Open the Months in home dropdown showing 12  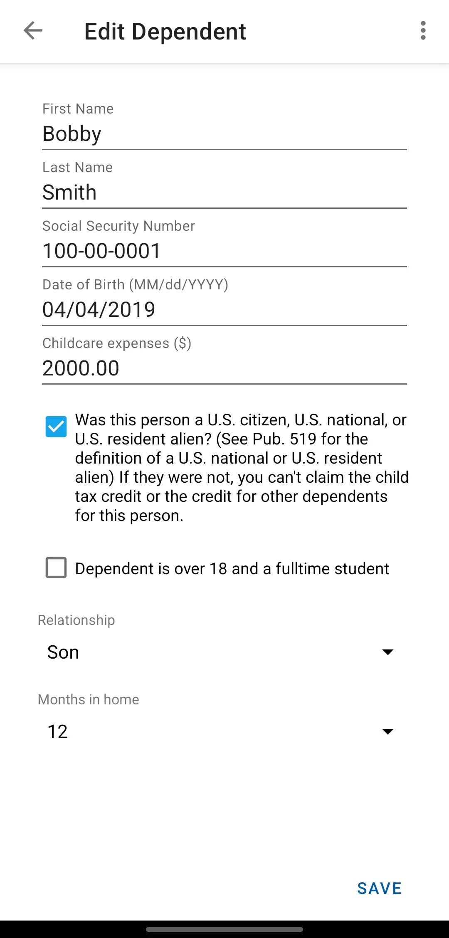point(216,731)
